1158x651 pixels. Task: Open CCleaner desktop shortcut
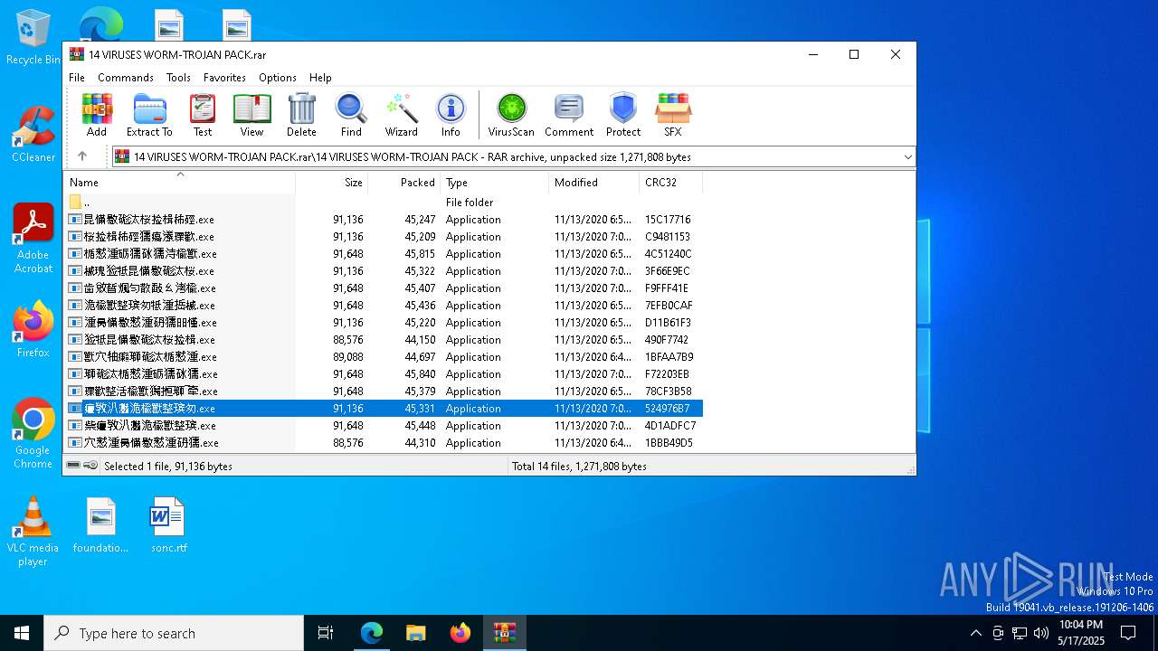(33, 134)
